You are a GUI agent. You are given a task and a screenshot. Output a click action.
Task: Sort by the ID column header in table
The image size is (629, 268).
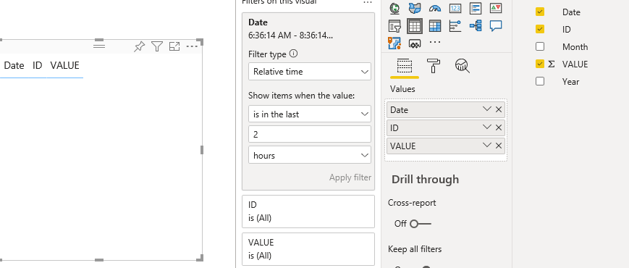(x=38, y=65)
